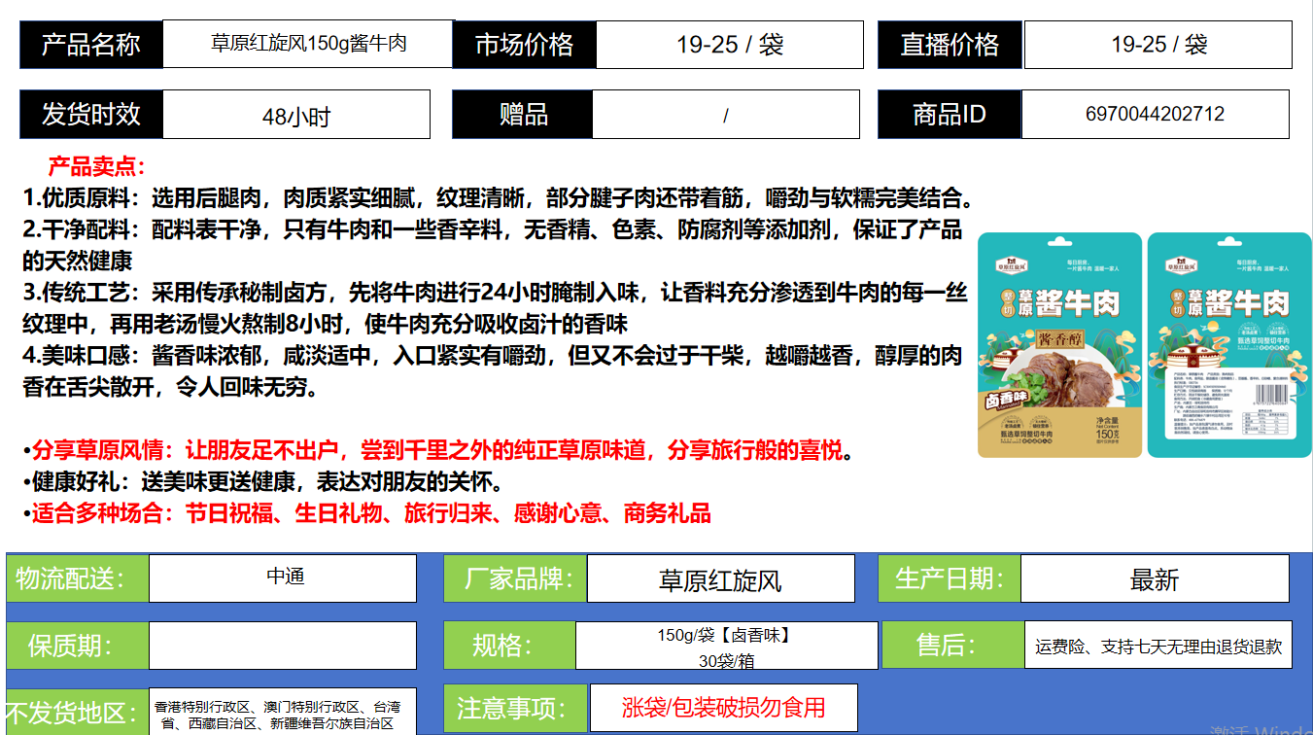Select the 运费险 after-sales policy cell
The height and width of the screenshot is (735, 1313).
[x=1158, y=646]
